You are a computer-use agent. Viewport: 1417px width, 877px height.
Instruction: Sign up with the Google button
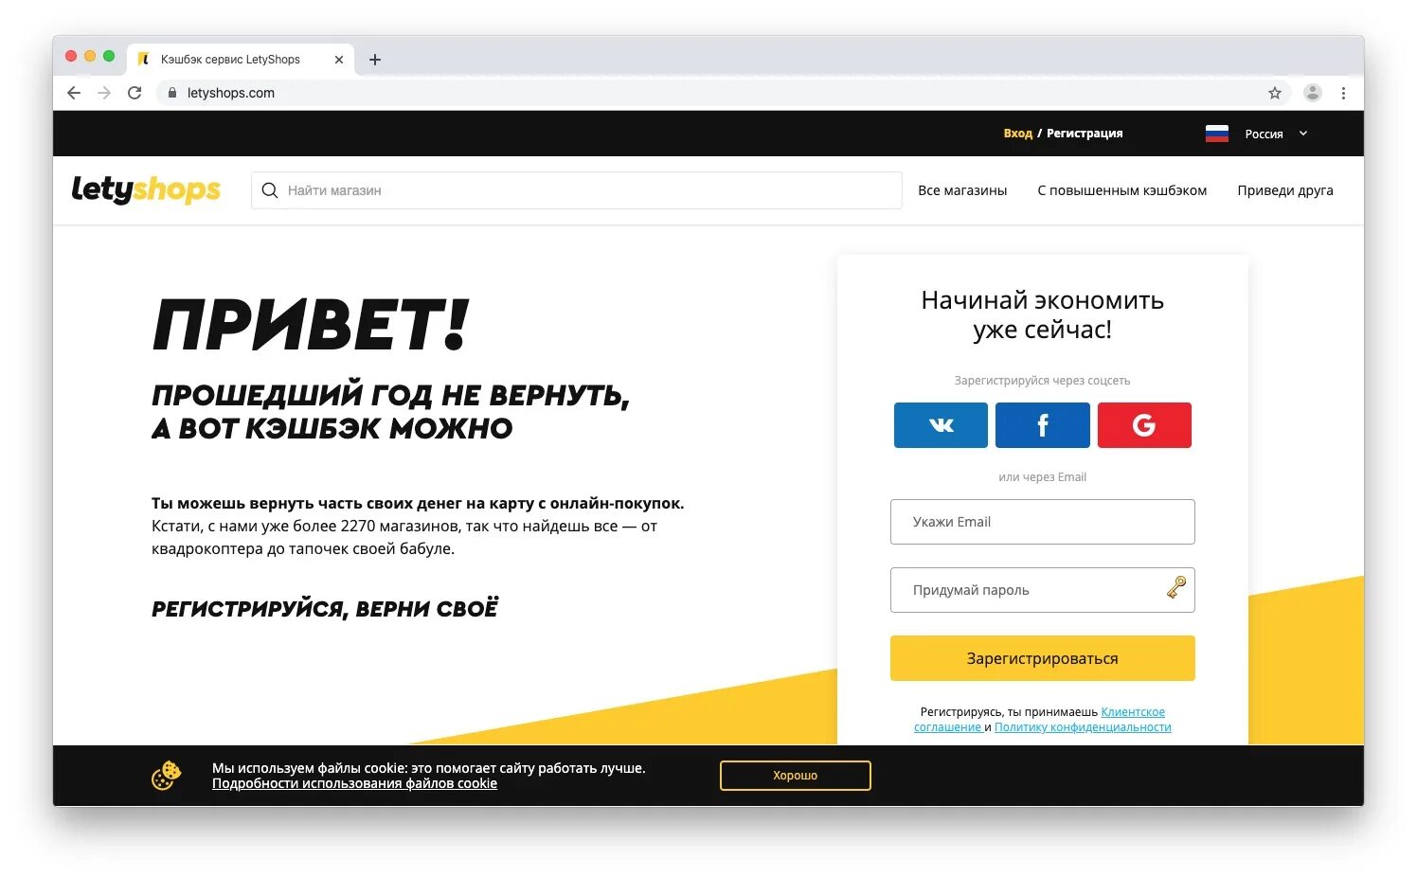(1144, 425)
